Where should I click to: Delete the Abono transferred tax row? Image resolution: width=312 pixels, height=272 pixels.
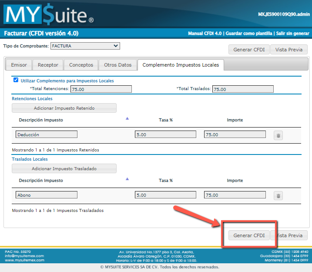(278, 196)
